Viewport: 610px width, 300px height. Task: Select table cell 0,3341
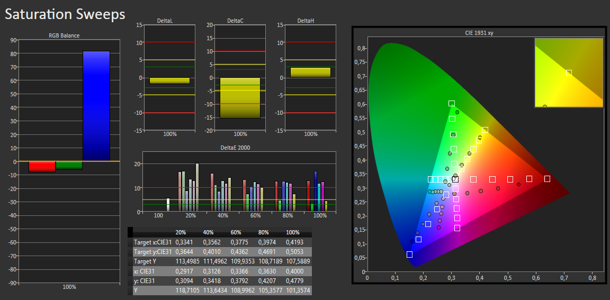pyautogui.click(x=183, y=242)
